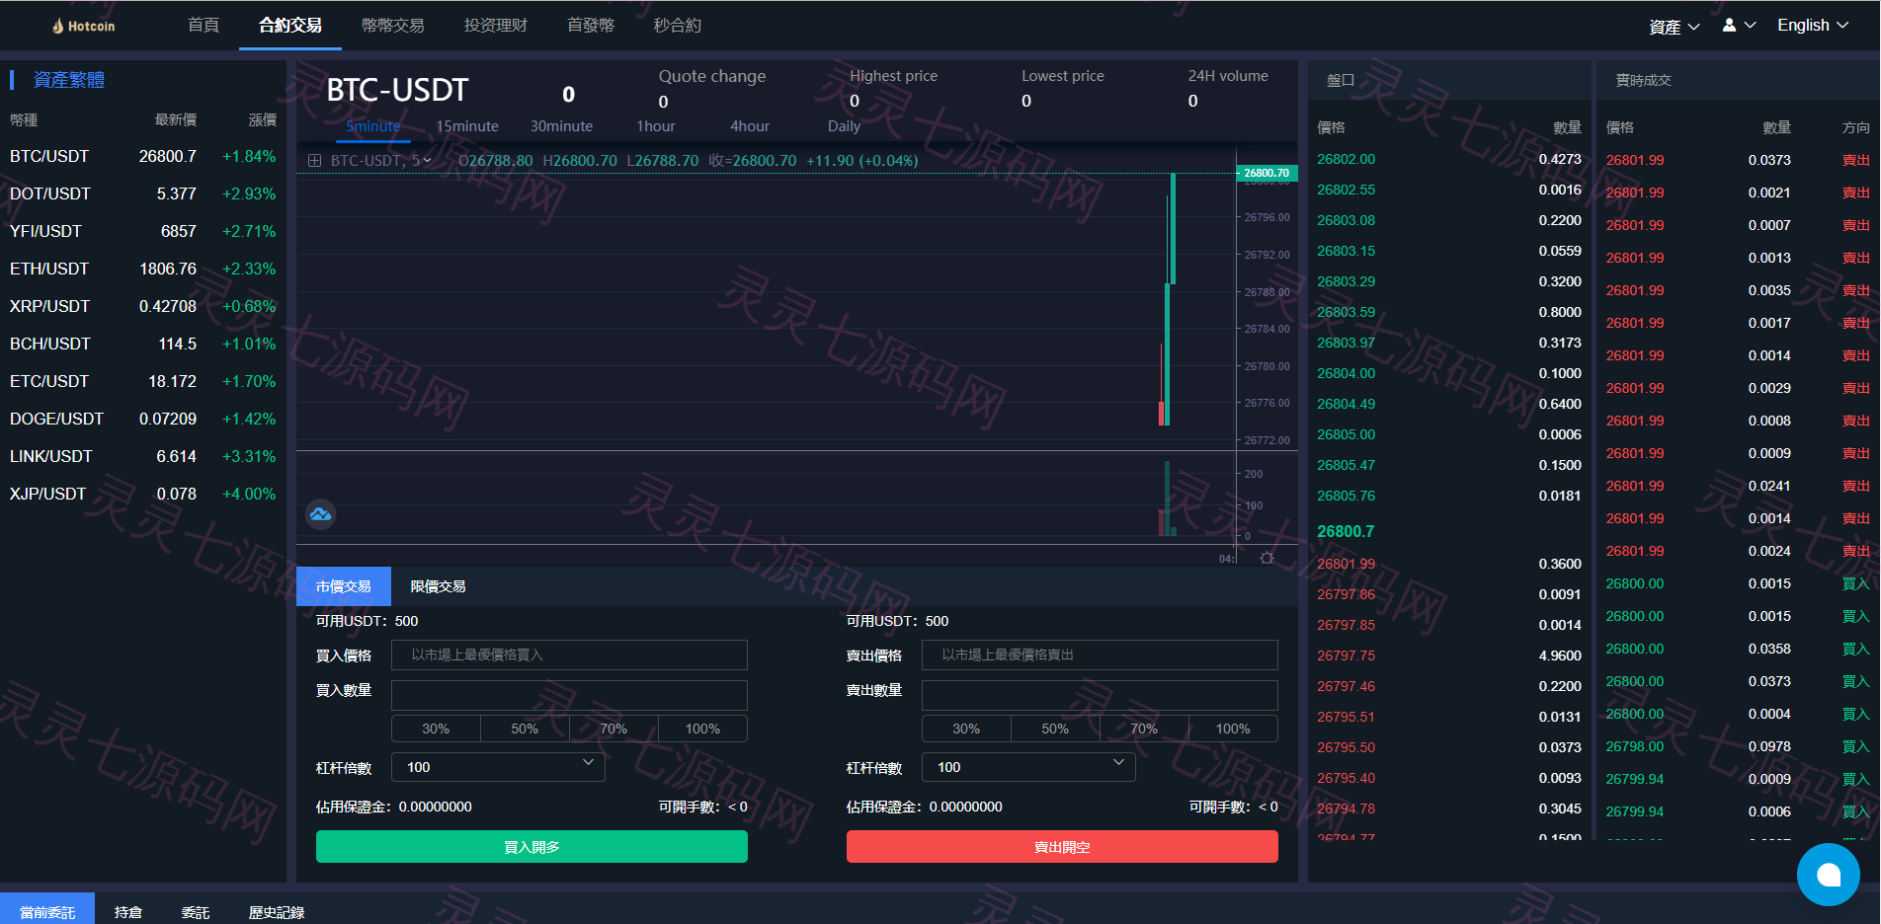Click the 買入價格 input field
Image resolution: width=1881 pixels, height=924 pixels.
click(569, 654)
